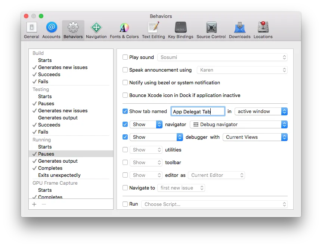322x247 pixels.
Task: Select Testing Pauses behavior
Action: click(x=71, y=104)
